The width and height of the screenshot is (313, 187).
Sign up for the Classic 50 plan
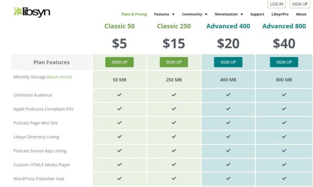pyautogui.click(x=119, y=62)
